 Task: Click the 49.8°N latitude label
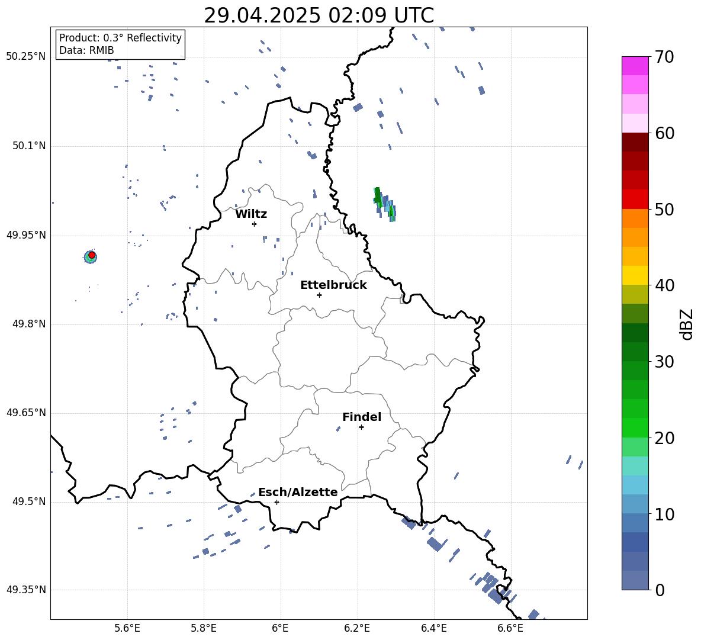29,324
